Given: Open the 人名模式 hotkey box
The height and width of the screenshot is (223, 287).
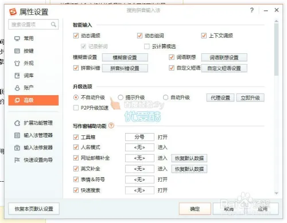Looking at the screenshot, I should tap(139, 147).
